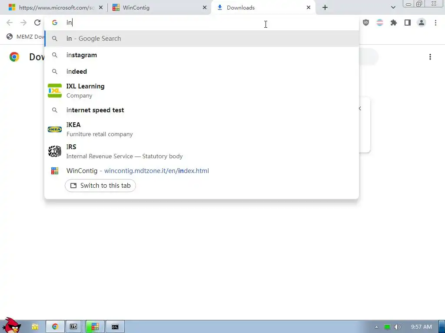Close the microsoft.com tab

101,8
